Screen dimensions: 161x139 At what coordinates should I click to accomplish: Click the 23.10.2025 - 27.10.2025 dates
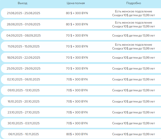tap(24, 112)
